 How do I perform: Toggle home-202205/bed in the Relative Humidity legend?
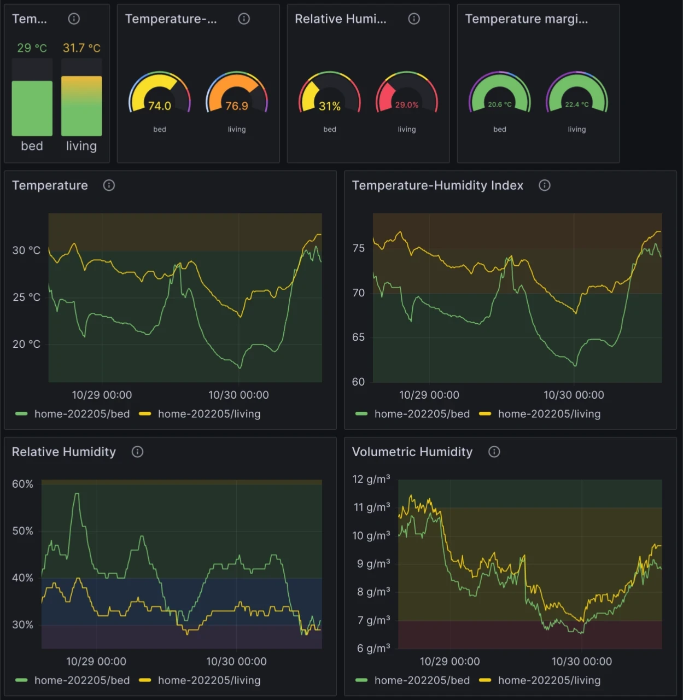[82, 680]
